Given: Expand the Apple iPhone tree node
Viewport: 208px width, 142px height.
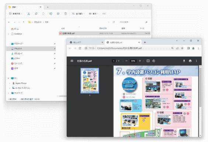Looking at the screenshot, I should [10, 83].
